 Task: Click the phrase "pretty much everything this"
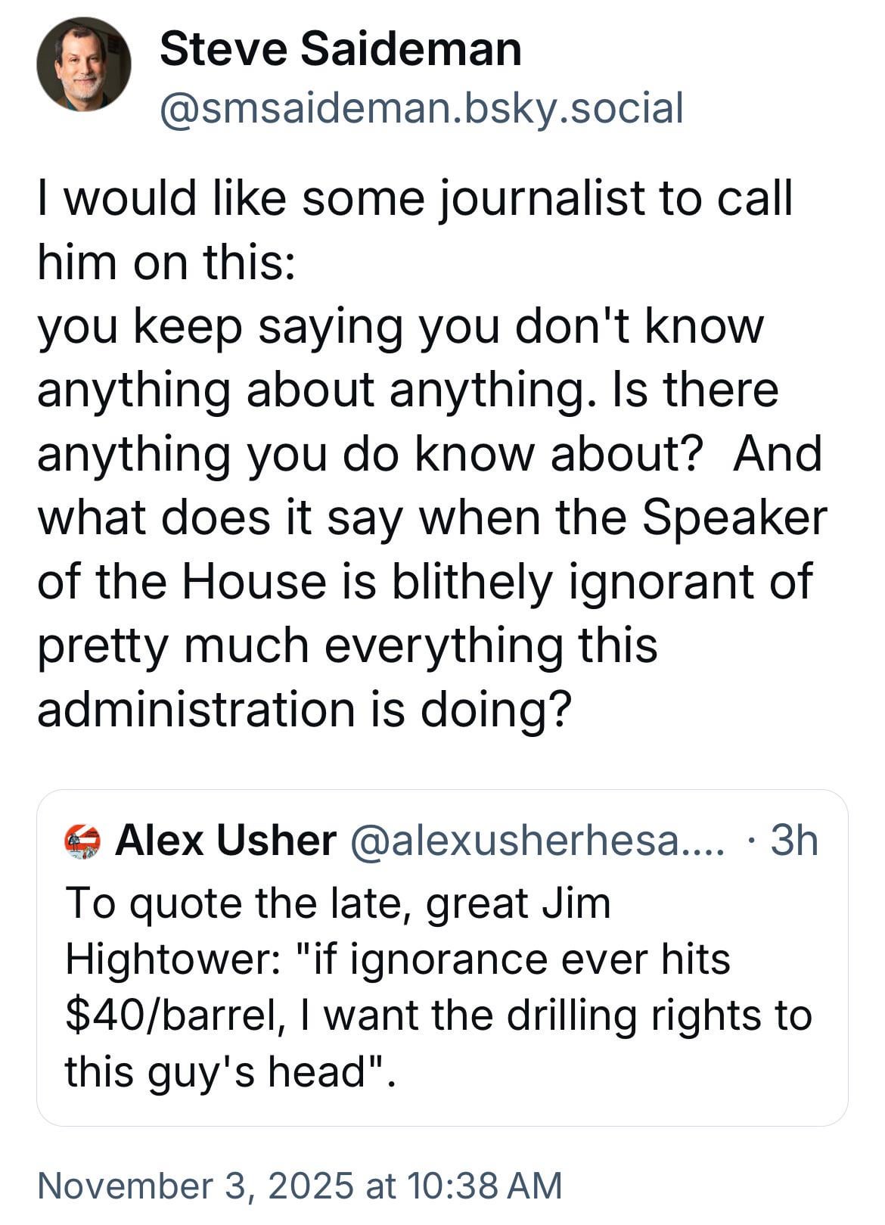click(x=347, y=645)
